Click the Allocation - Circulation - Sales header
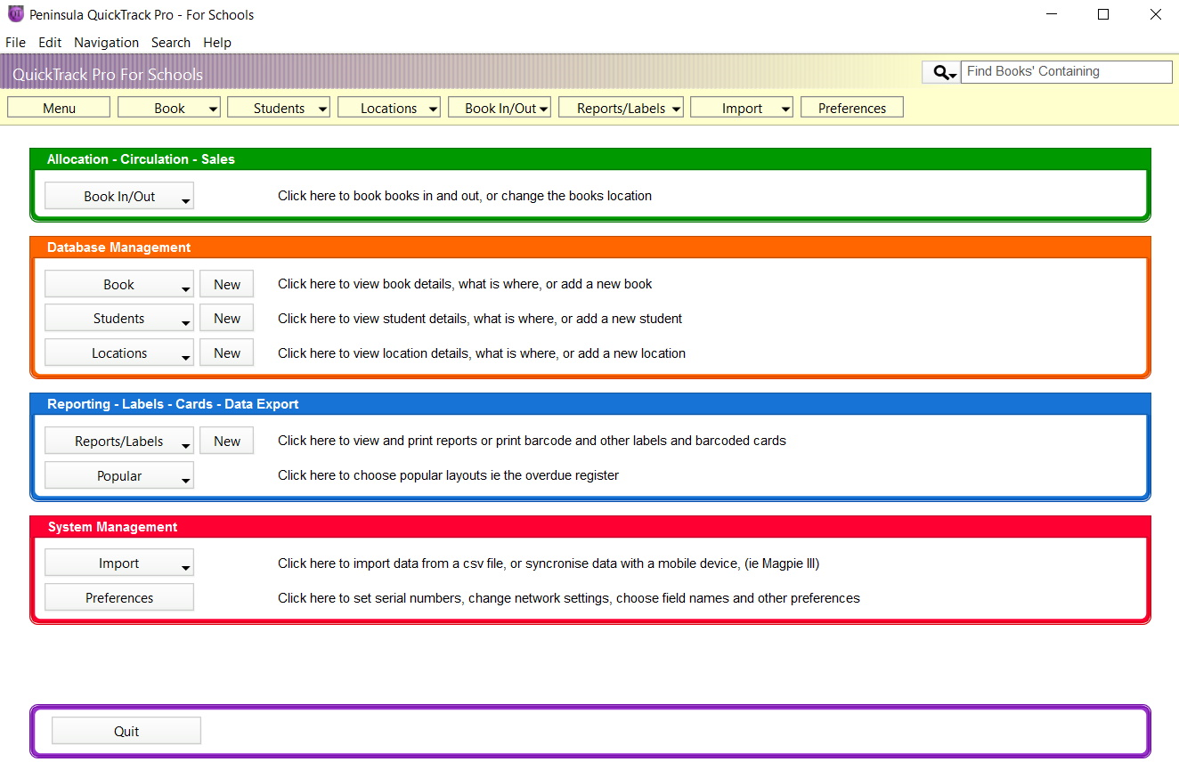The width and height of the screenshot is (1179, 770). (141, 159)
